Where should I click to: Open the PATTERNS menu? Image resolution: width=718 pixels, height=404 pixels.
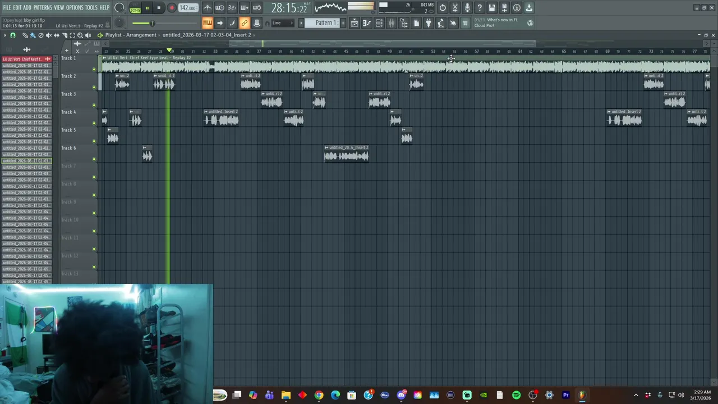tap(43, 8)
